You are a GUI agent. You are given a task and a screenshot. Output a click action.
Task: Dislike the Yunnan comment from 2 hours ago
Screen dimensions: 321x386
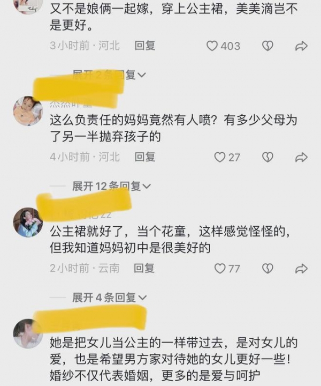click(x=267, y=269)
